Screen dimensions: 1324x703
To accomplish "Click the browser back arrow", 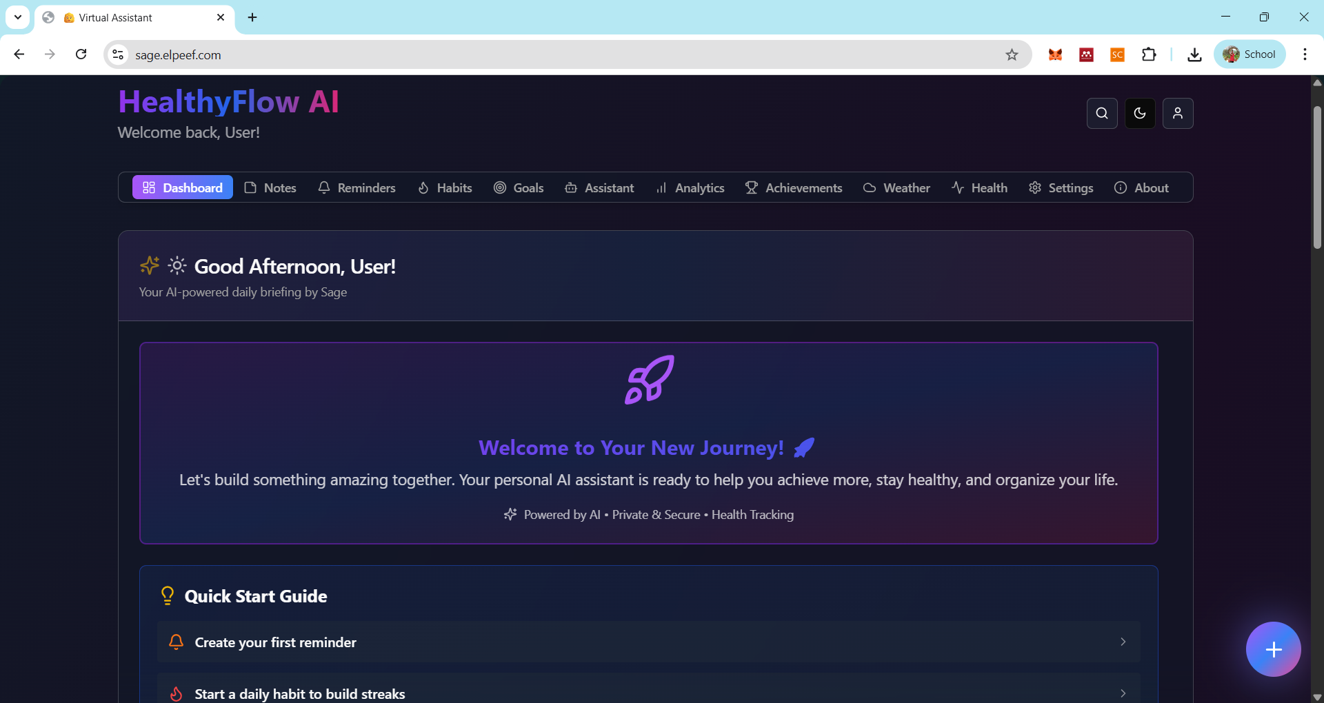I will pyautogui.click(x=19, y=54).
